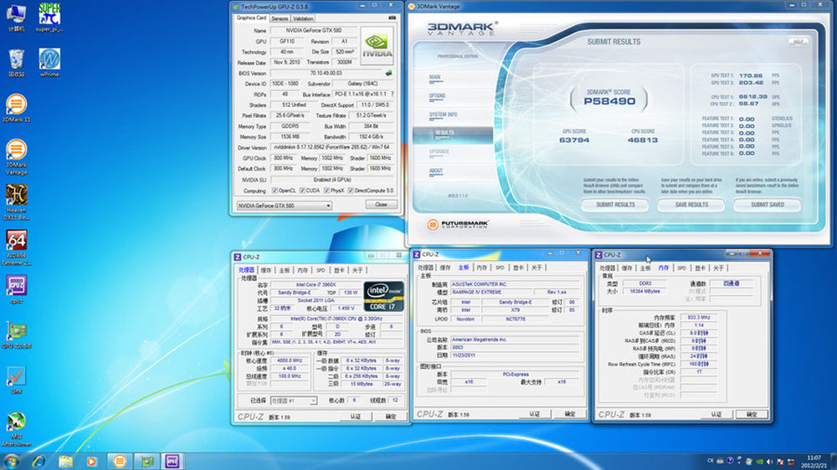Launch the AIDA64 Extreme desktop shortcut

tap(16, 248)
